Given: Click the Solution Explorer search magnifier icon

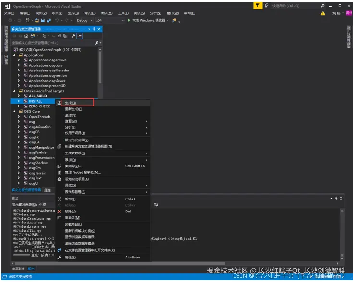Looking at the screenshot, I should (x=97, y=43).
